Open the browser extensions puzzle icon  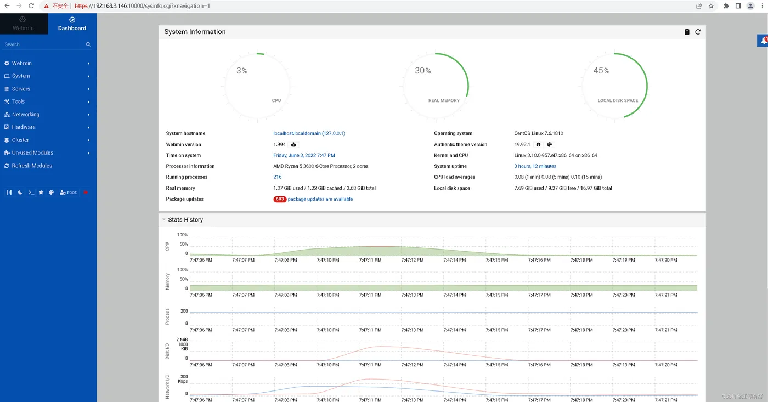click(726, 6)
